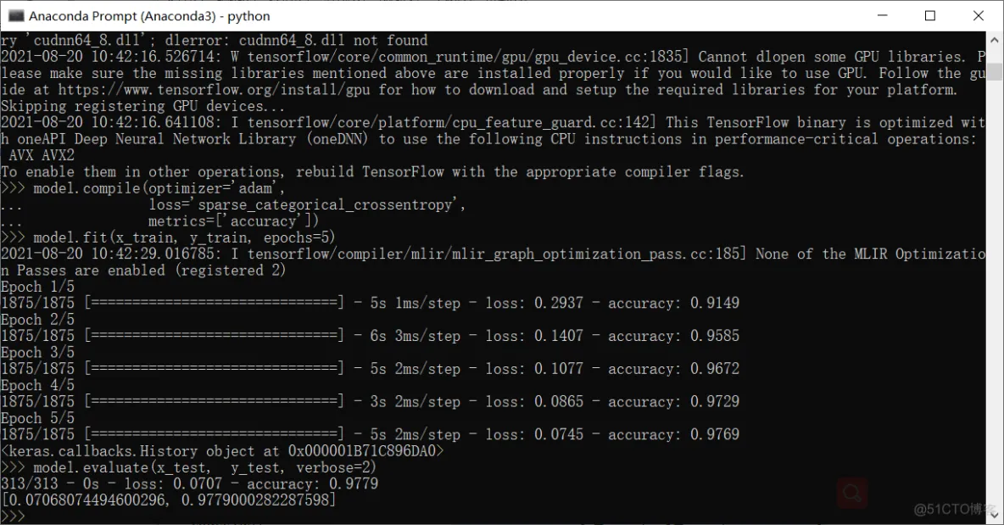Click the vertical scrollbar thumb

[x=995, y=70]
